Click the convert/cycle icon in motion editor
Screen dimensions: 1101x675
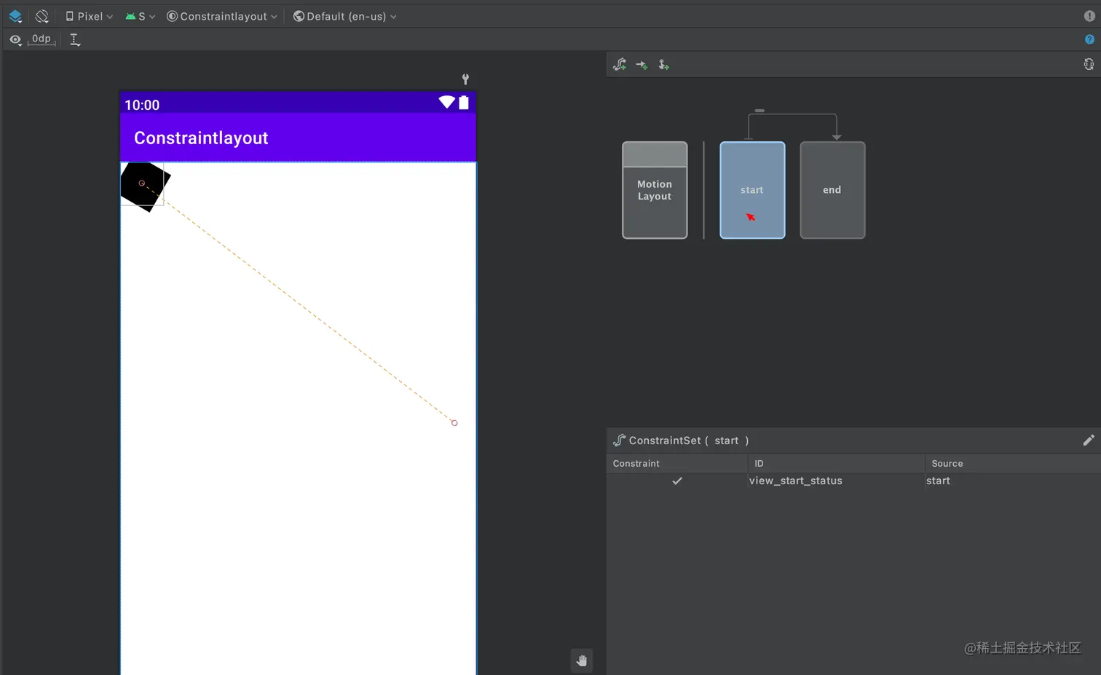[x=1089, y=65]
